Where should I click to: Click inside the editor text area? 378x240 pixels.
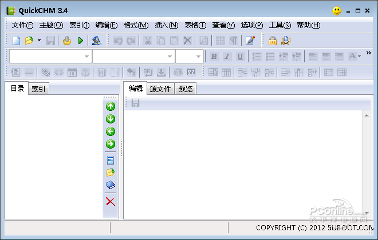[x=243, y=164]
